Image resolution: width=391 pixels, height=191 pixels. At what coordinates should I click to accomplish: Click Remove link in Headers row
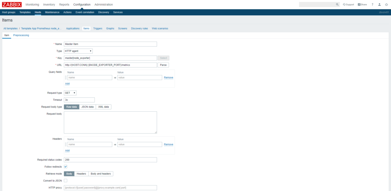click(x=168, y=144)
